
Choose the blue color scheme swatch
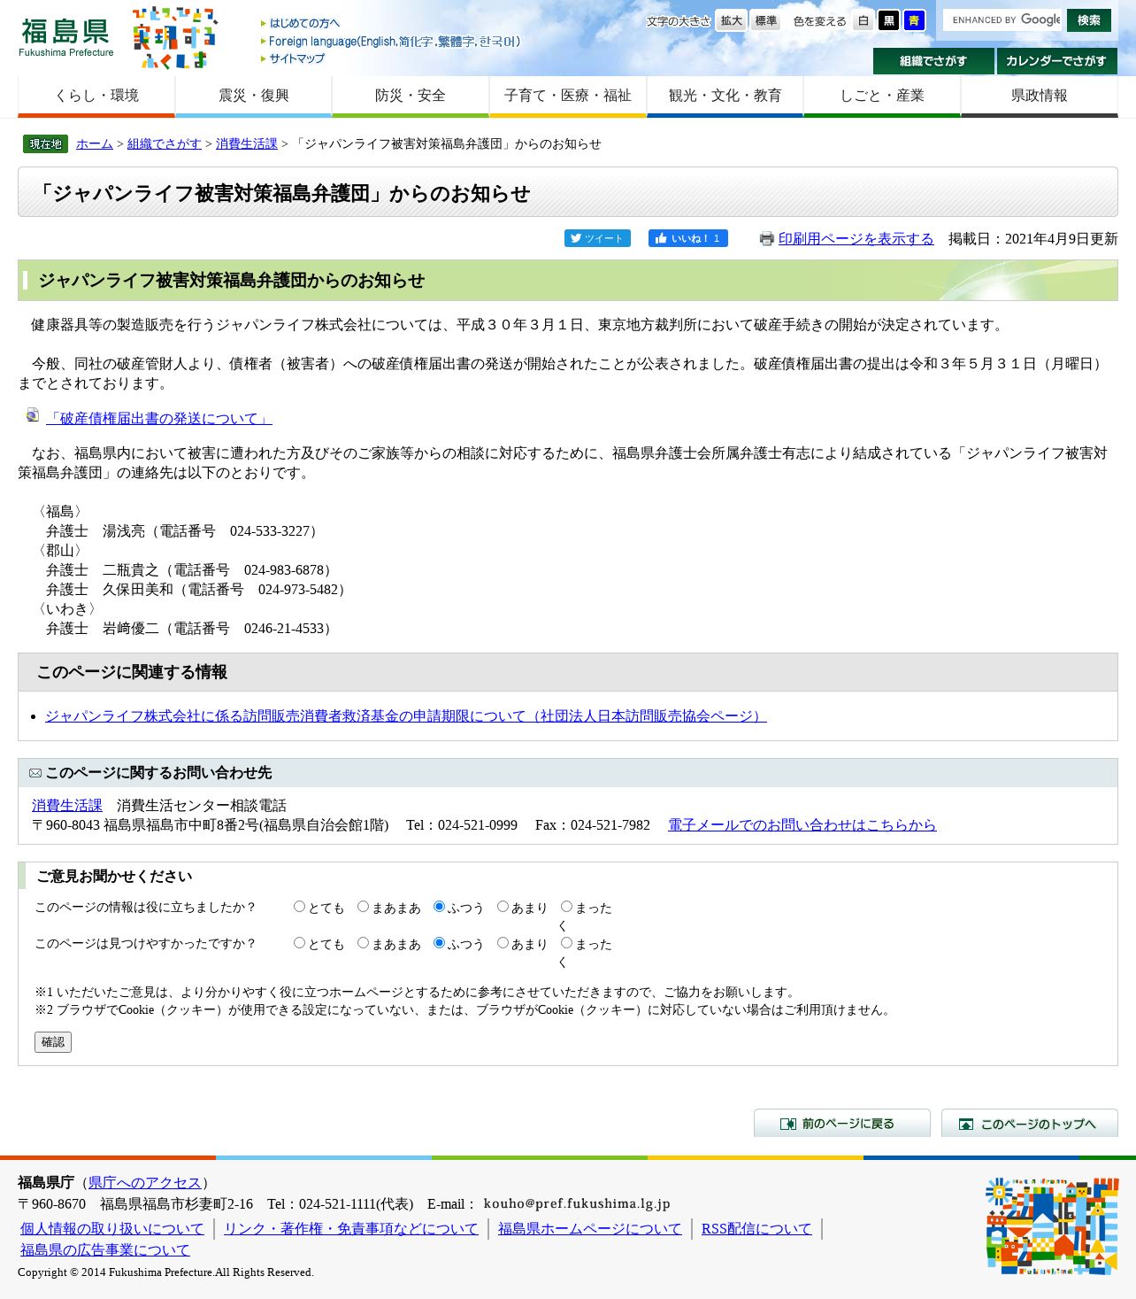[x=914, y=20]
